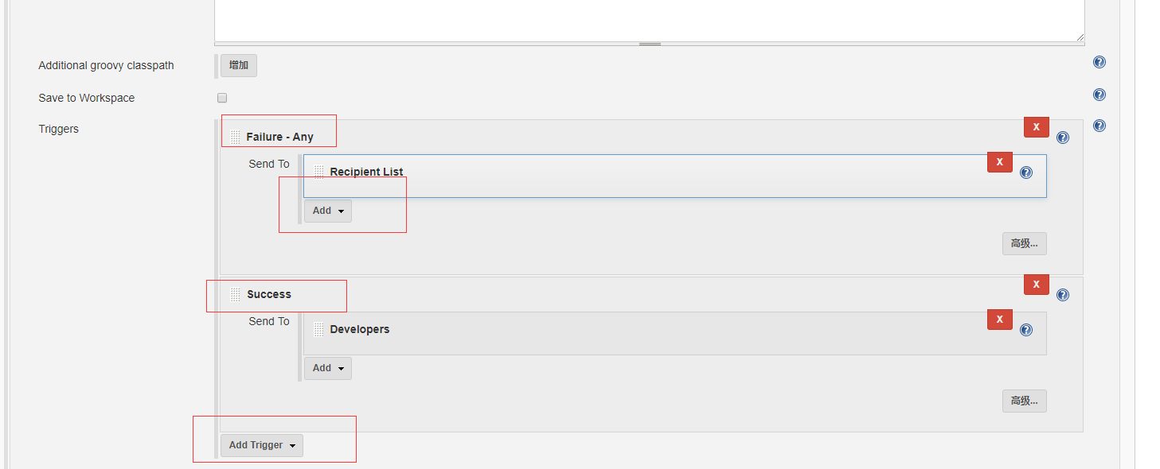Viewport: 1160px width, 469px height.
Task: Open Add dropdown under Developers
Action: tap(327, 368)
